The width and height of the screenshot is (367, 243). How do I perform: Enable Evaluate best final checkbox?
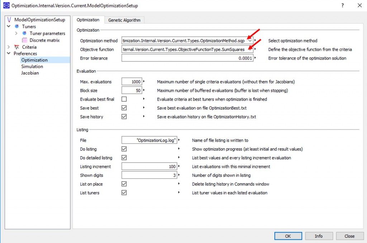click(124, 99)
